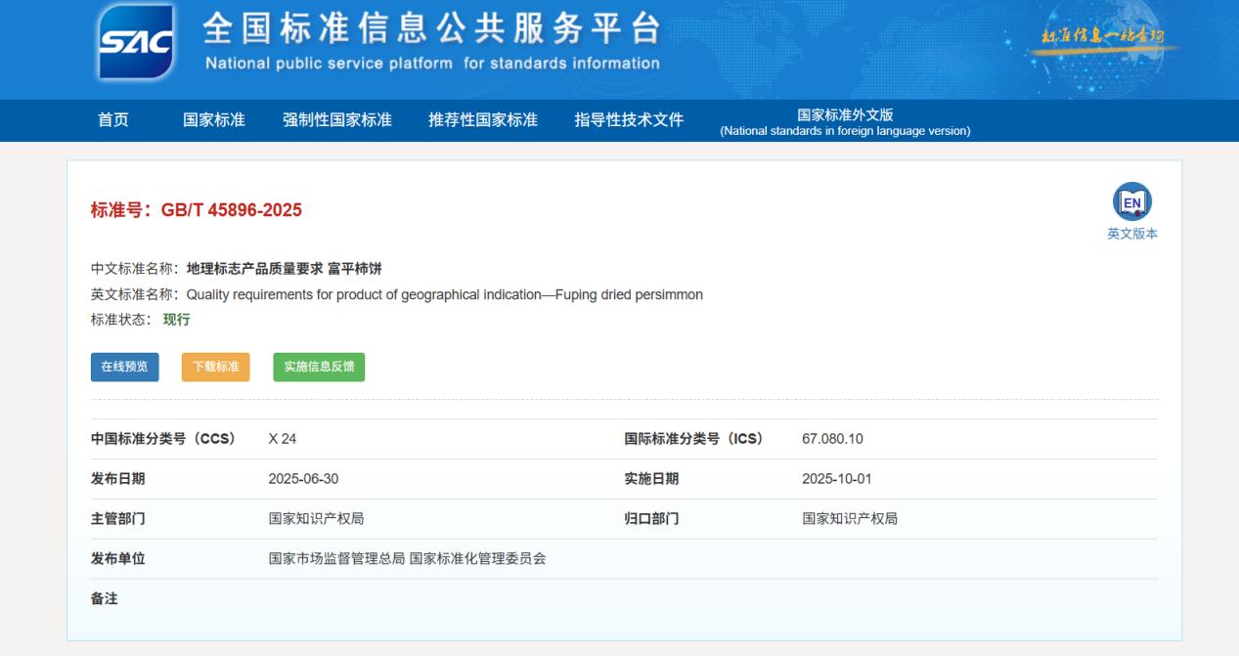Open the 指导性技术文件 menu item
Image resolution: width=1239 pixels, height=656 pixels.
click(x=629, y=120)
